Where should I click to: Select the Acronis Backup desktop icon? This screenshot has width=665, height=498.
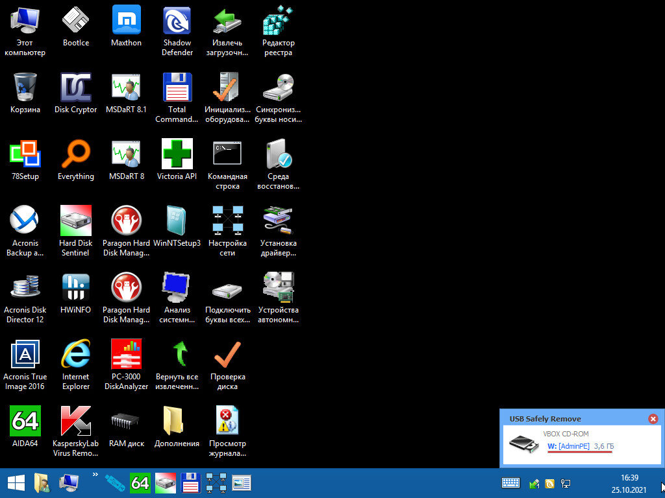(25, 231)
